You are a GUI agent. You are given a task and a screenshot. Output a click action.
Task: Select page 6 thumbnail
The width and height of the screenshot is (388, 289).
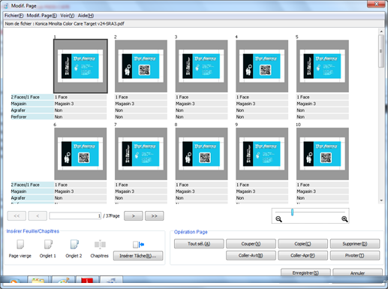tap(80, 154)
